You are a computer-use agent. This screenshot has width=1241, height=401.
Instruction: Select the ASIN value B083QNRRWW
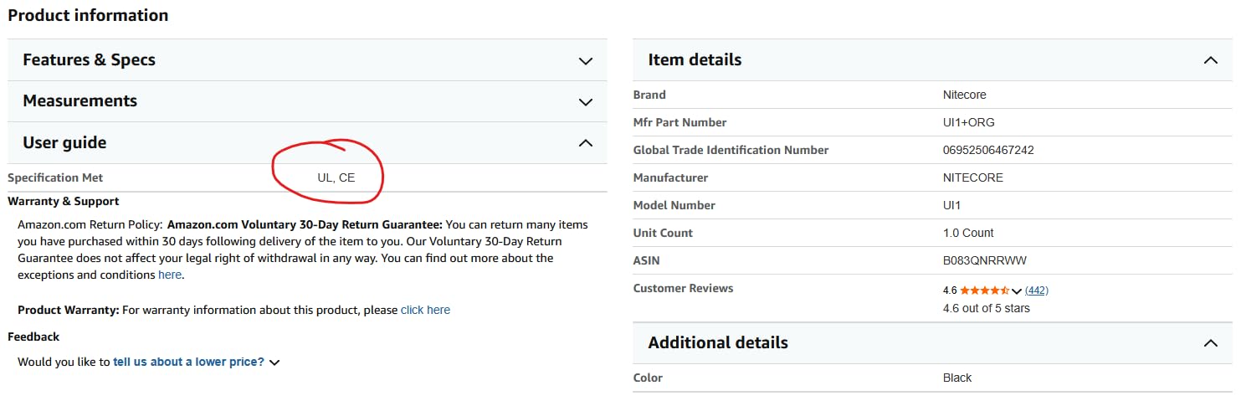pos(984,260)
